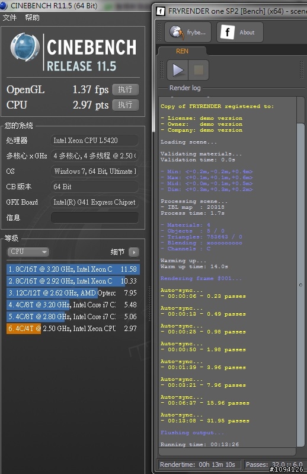Open the frybe... toolbar button in Fryrender

pyautogui.click(x=188, y=32)
